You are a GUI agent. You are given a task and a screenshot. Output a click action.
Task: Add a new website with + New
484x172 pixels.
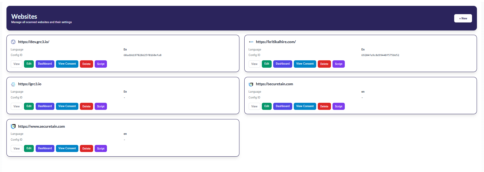coord(463,18)
